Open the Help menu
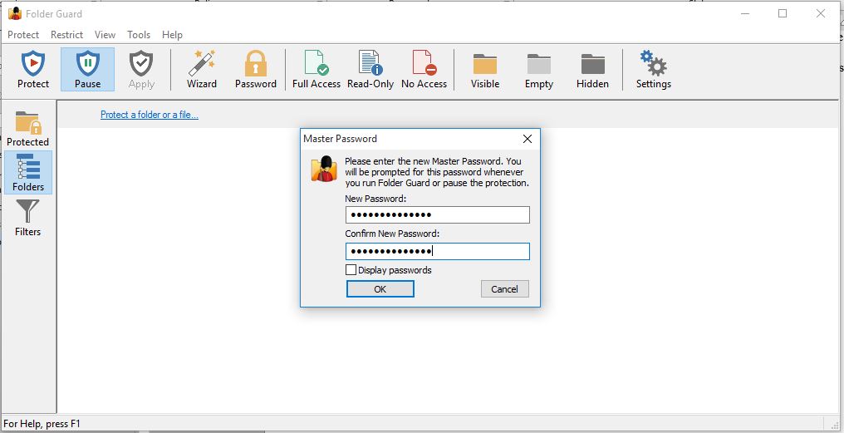 pyautogui.click(x=172, y=34)
